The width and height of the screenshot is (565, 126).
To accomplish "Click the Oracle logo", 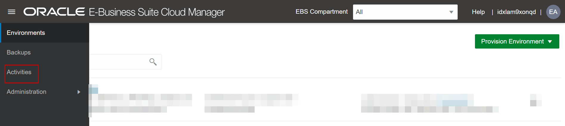I will [x=54, y=12].
